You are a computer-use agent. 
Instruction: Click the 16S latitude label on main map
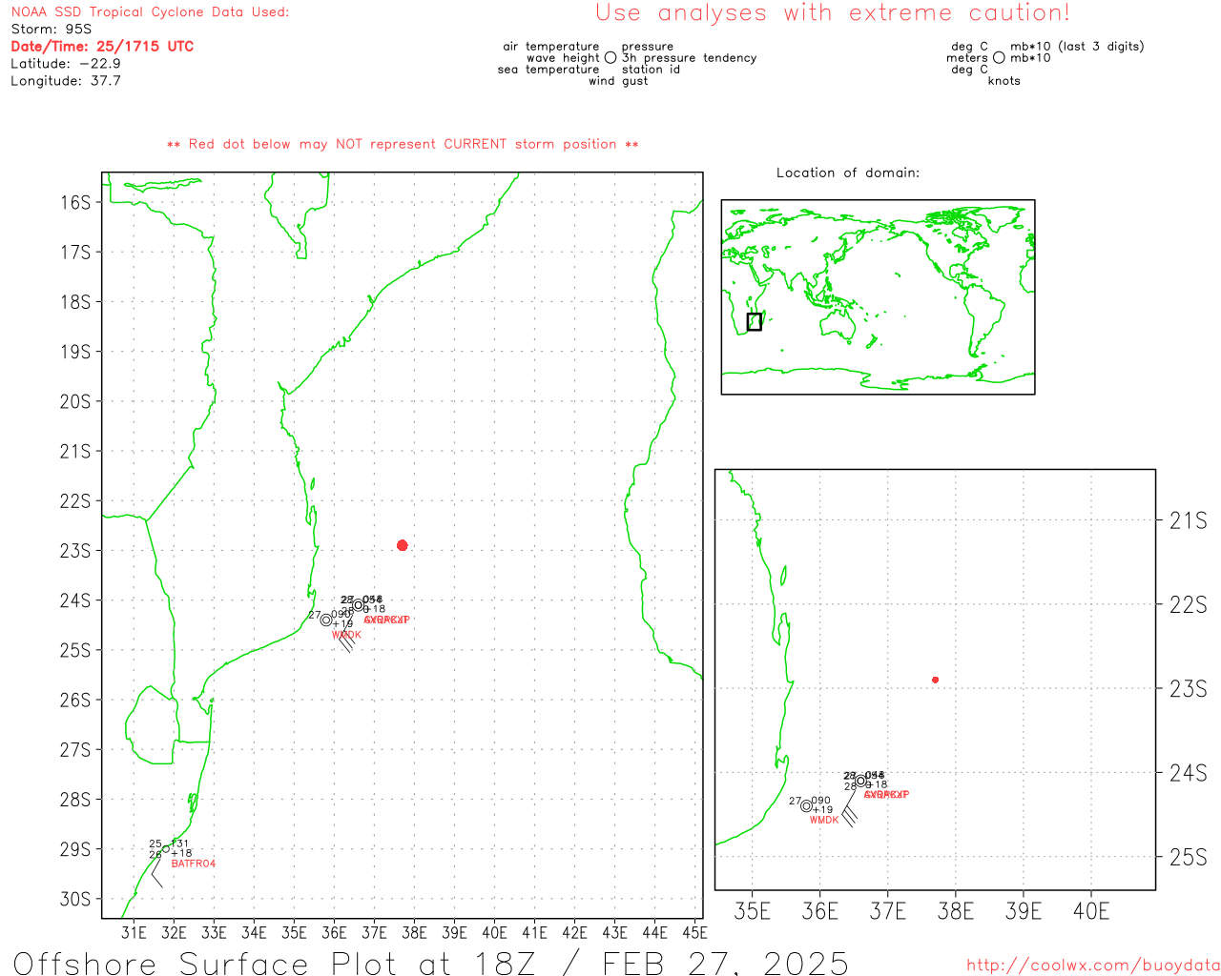click(75, 202)
